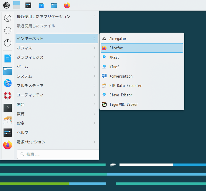Click the Akregator label

coord(118,39)
